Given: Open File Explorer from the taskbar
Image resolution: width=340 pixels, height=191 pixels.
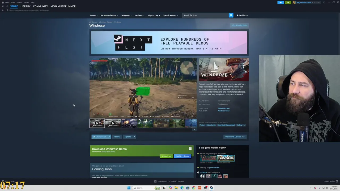Looking at the screenshot, I should pyautogui.click(x=176, y=188).
